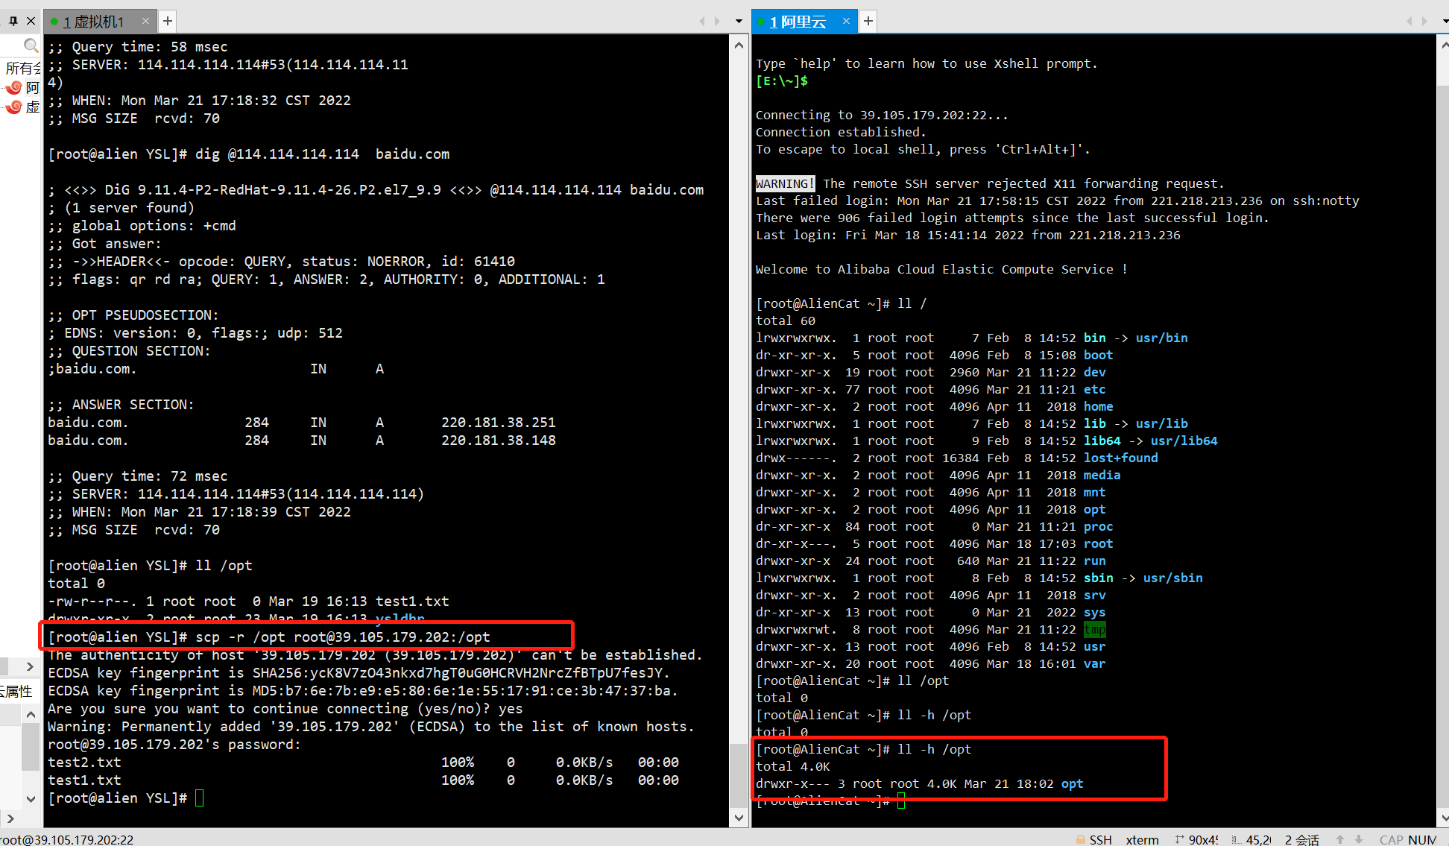Switch to the 阿里云 tab
Screen dimensions: 1449x846
coord(798,22)
